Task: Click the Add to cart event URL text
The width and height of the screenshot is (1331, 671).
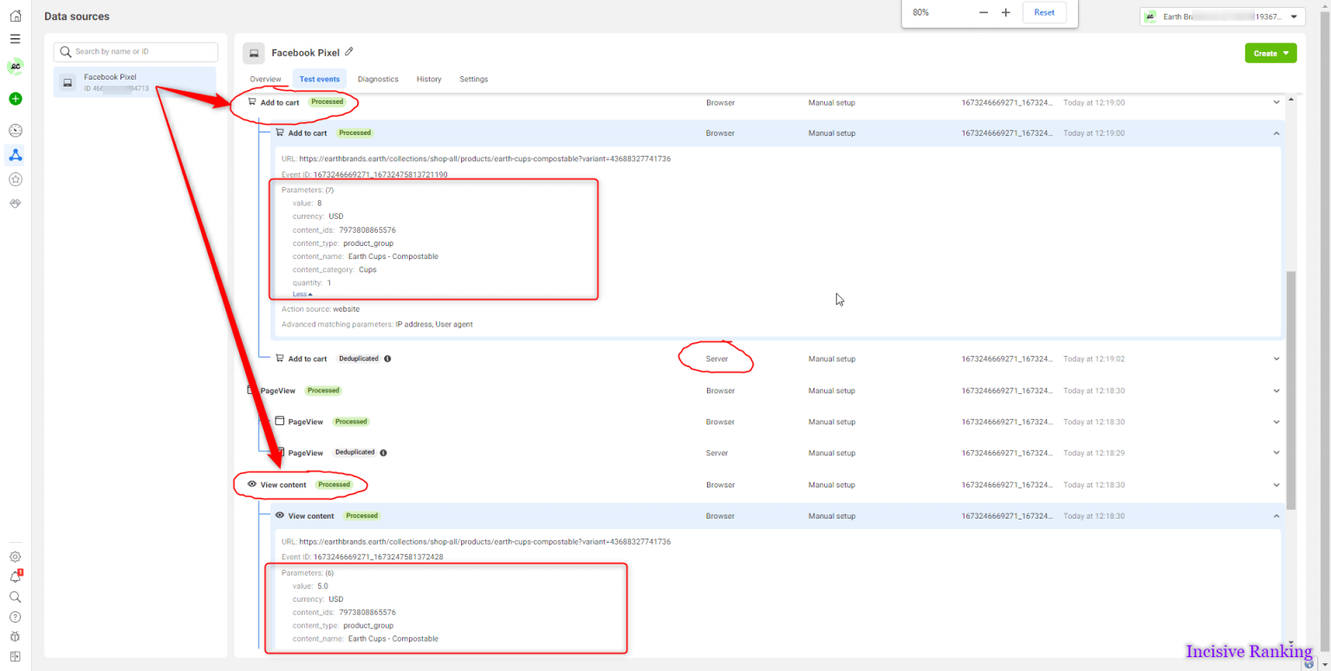Action: pyautogui.click(x=476, y=159)
